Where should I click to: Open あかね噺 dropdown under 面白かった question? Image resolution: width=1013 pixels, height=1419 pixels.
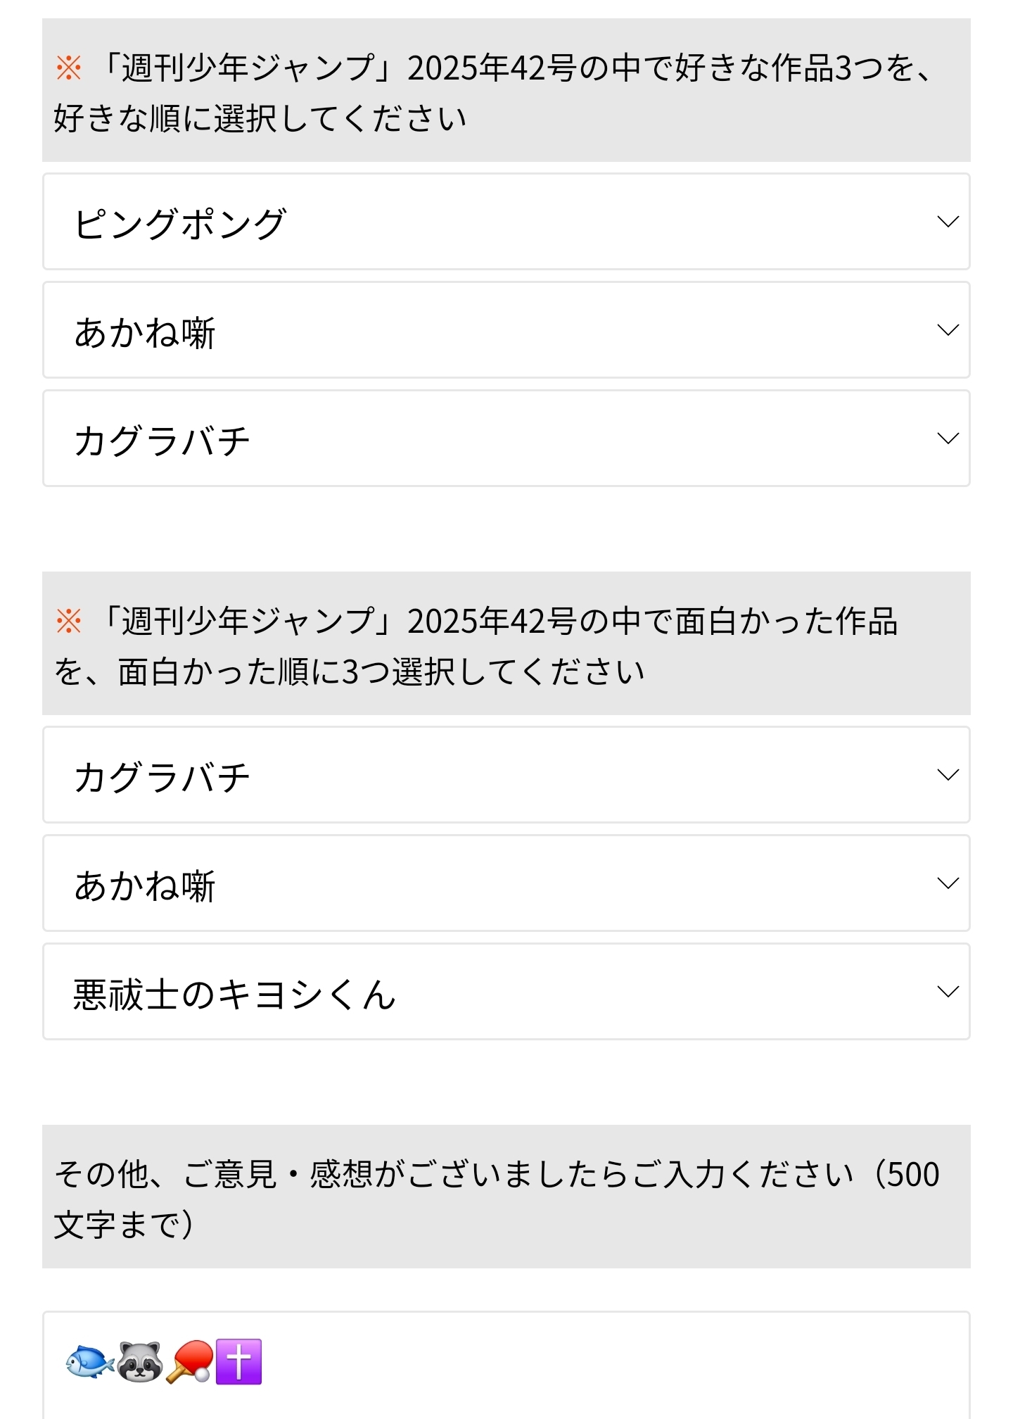click(492, 883)
